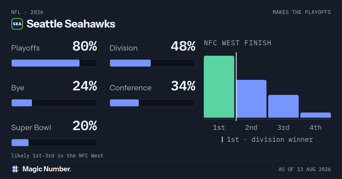Select the Division probability bar
The width and height of the screenshot is (342, 179).
coord(152,63)
